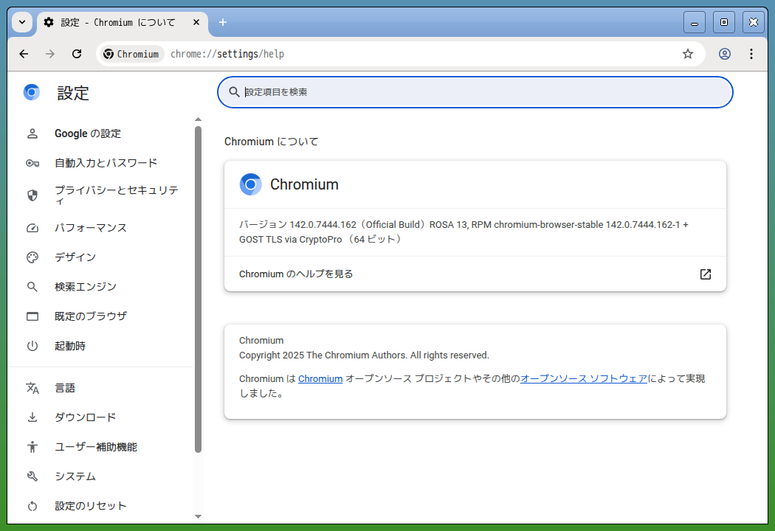This screenshot has width=775, height=531.
Task: Click the palette icon for デザイン
Action: click(32, 257)
